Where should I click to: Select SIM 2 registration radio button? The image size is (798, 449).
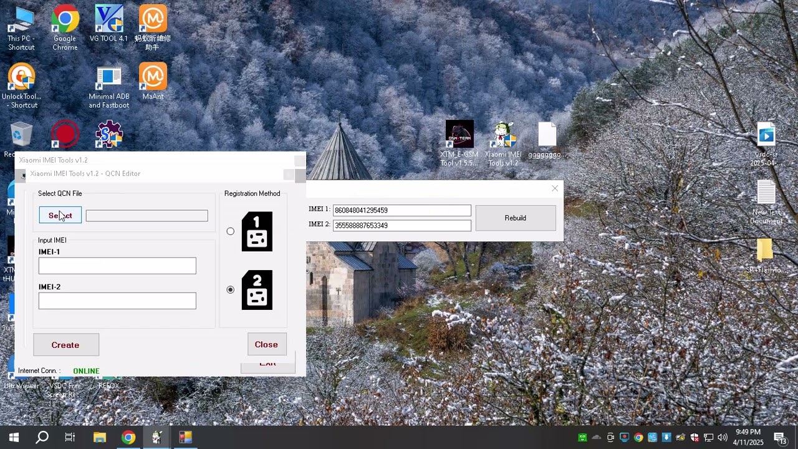pos(231,289)
